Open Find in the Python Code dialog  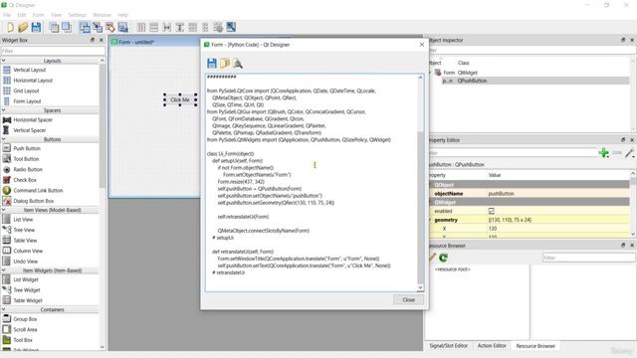pos(237,63)
